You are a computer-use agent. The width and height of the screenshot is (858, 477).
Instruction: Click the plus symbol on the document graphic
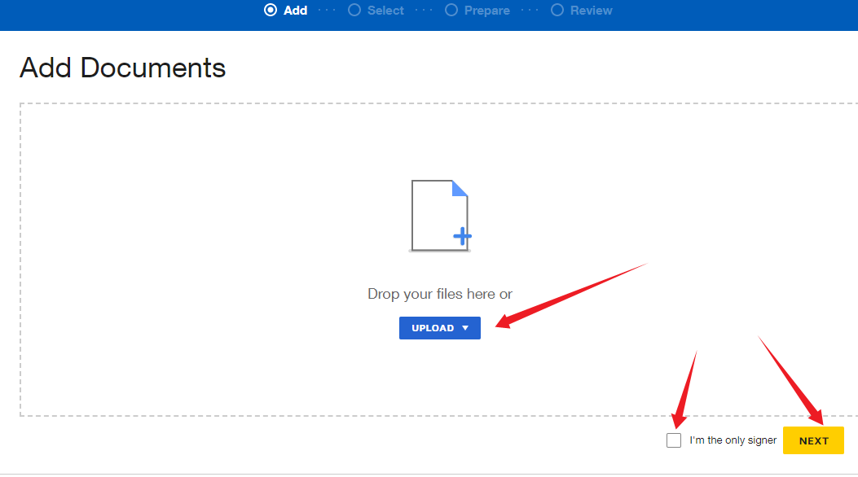click(463, 235)
